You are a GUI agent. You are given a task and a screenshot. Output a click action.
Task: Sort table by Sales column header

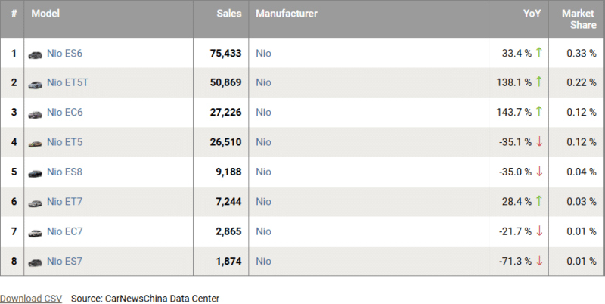click(x=228, y=14)
